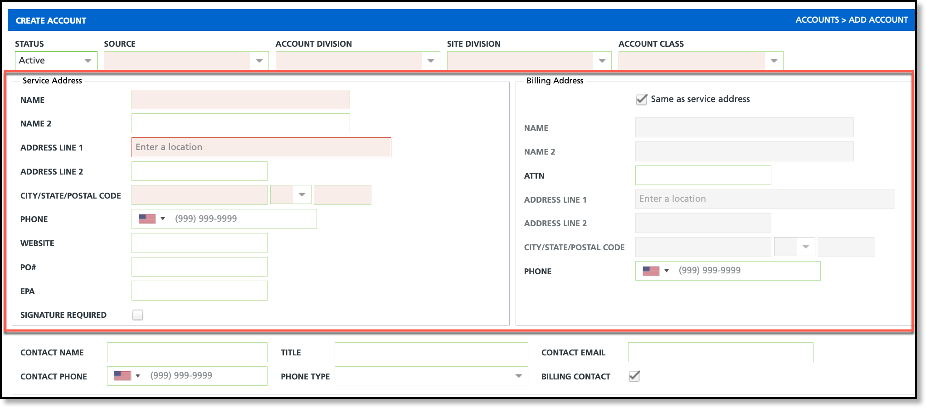Click the Billing Address Name field
This screenshot has width=926, height=408.
(745, 127)
